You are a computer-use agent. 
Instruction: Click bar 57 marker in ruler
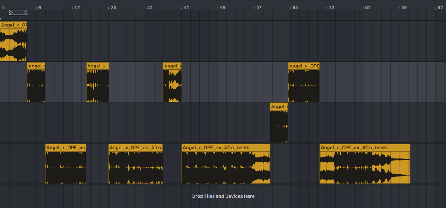[x=259, y=8]
